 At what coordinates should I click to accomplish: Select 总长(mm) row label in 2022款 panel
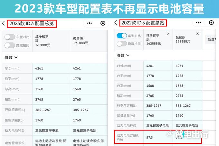(x=124, y=66)
